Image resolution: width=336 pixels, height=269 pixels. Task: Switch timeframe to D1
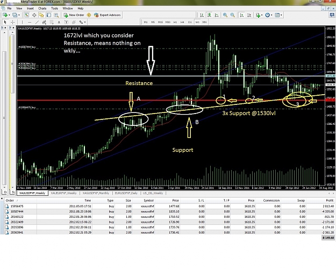point(190,22)
